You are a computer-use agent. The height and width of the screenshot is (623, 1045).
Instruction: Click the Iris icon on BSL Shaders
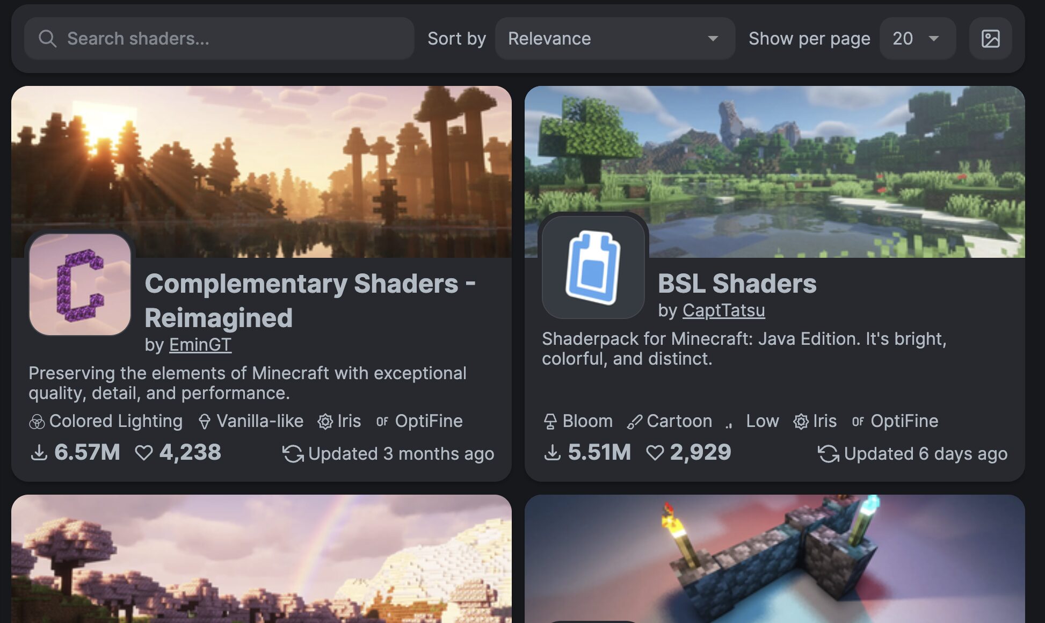tap(801, 422)
